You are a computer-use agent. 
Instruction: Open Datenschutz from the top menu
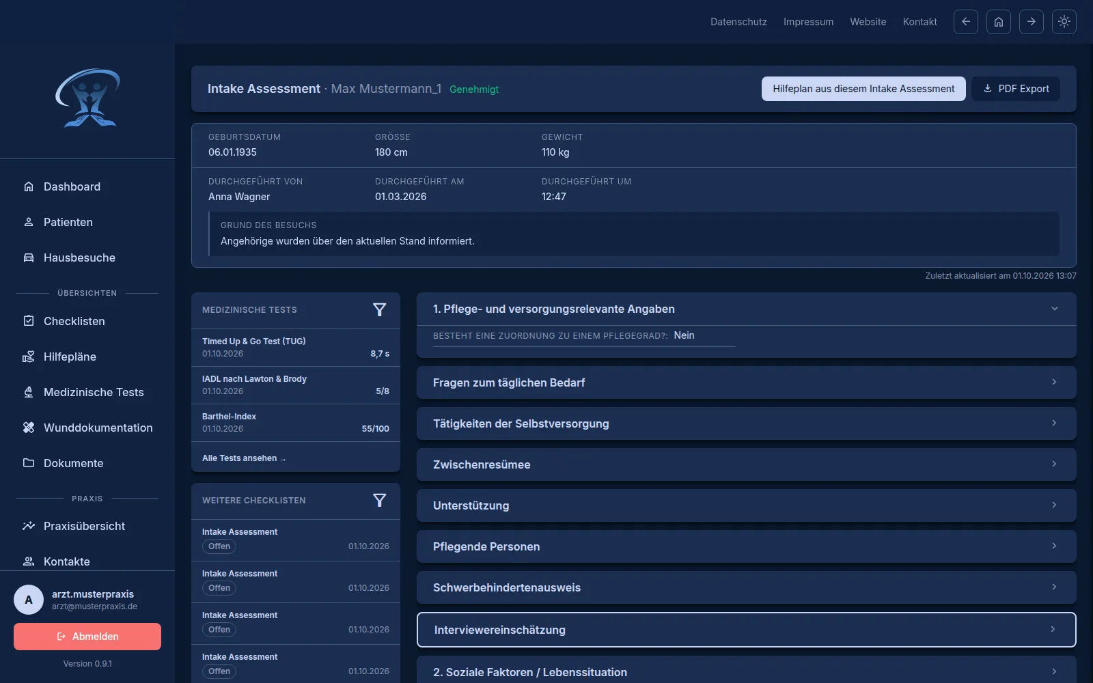click(738, 22)
